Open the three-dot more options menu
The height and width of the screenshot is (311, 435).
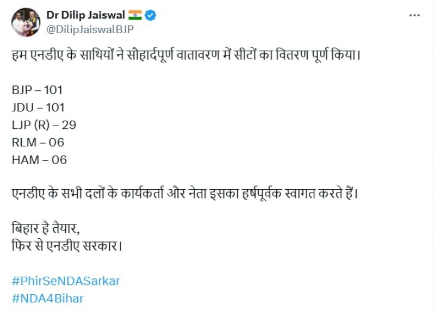point(414,16)
